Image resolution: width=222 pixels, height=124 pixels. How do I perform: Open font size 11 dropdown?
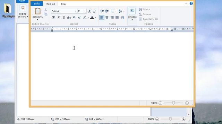tap(85, 11)
